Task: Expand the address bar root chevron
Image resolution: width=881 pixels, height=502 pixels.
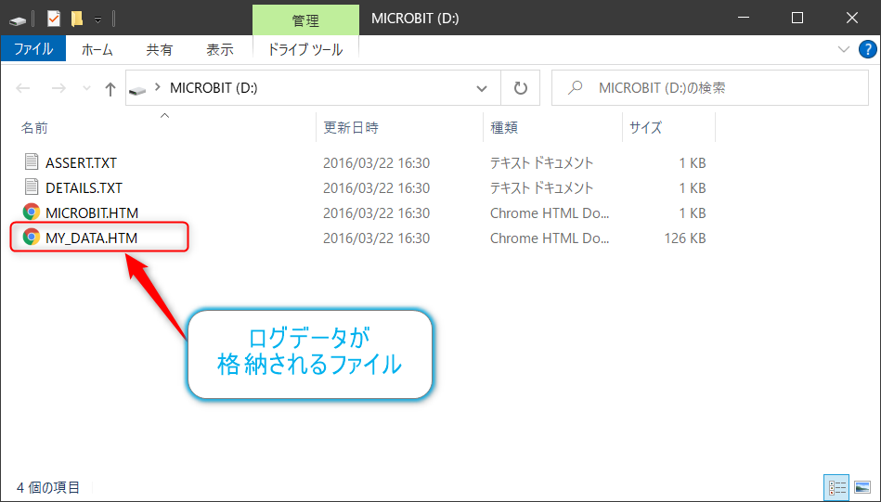Action: pos(157,87)
